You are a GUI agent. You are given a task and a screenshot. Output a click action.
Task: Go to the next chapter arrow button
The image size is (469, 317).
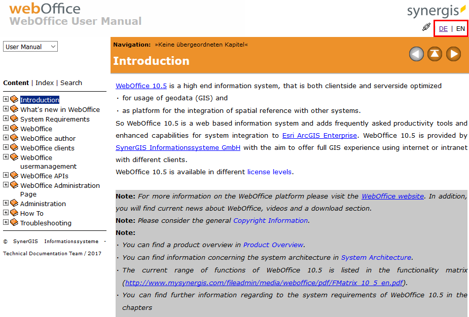[x=453, y=54]
